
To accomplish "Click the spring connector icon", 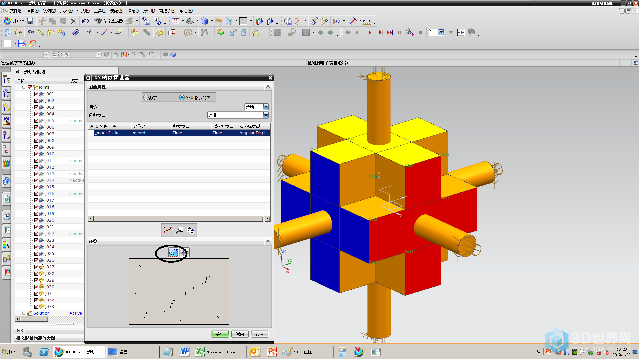I will point(76,32).
